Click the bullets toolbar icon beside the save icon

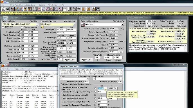tap(13, 9)
